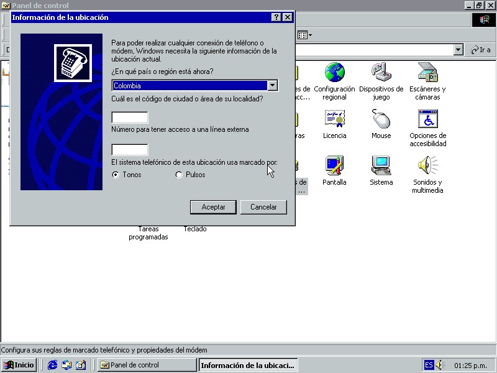Open the country Colombia dropdown
The width and height of the screenshot is (497, 373).
coord(272,85)
